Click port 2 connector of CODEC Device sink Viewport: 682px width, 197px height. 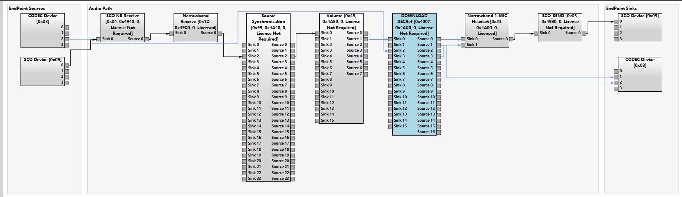point(616,83)
